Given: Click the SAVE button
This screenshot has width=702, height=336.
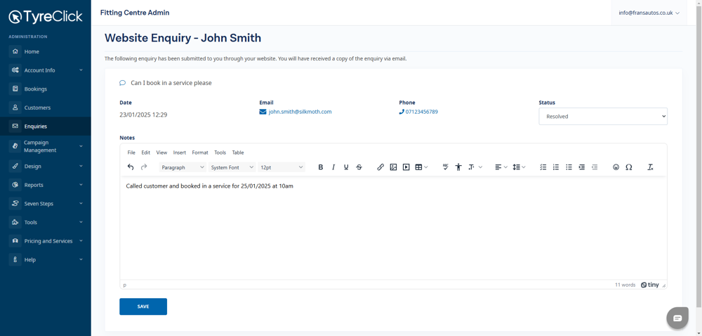Looking at the screenshot, I should tap(143, 306).
